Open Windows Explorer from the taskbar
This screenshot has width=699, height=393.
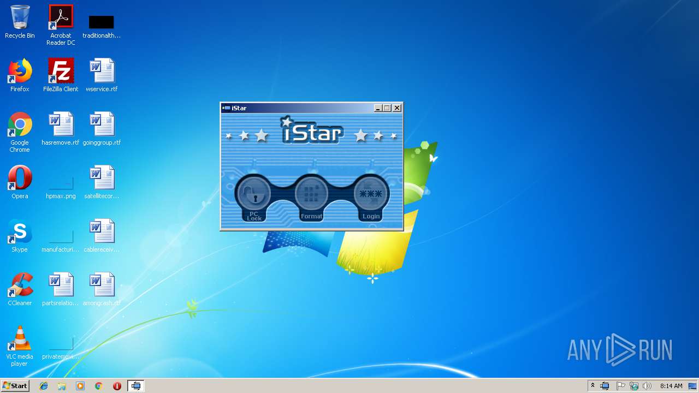[x=62, y=386]
